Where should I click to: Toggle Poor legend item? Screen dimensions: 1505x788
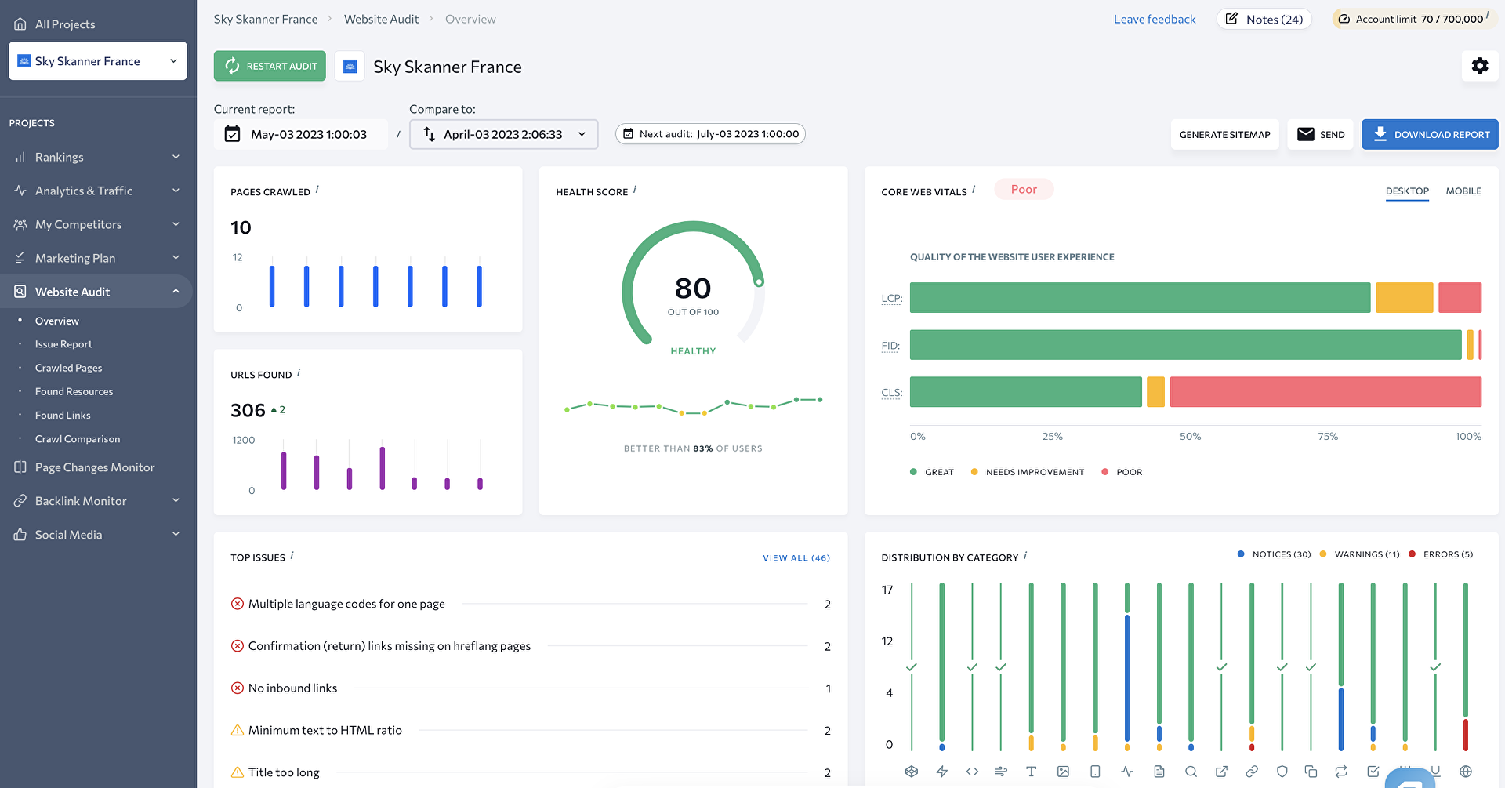[x=1122, y=472]
